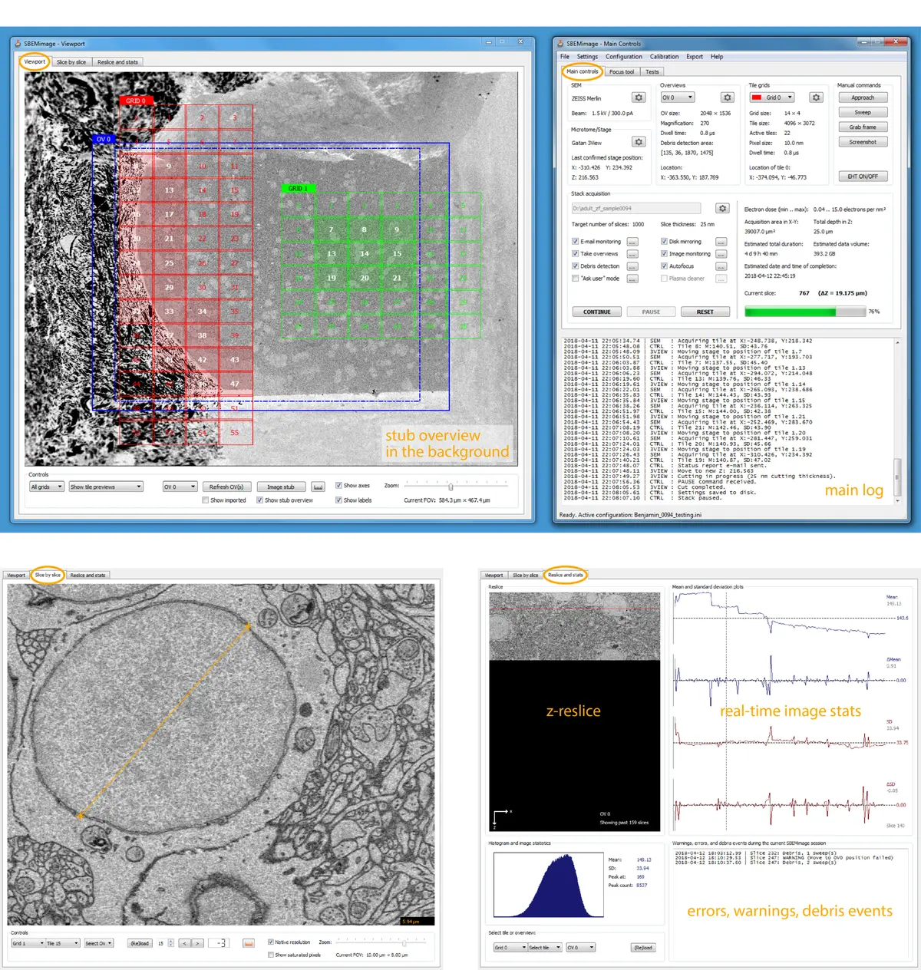Click the histogram icon beside Image stub
The width and height of the screenshot is (921, 970).
[x=318, y=487]
